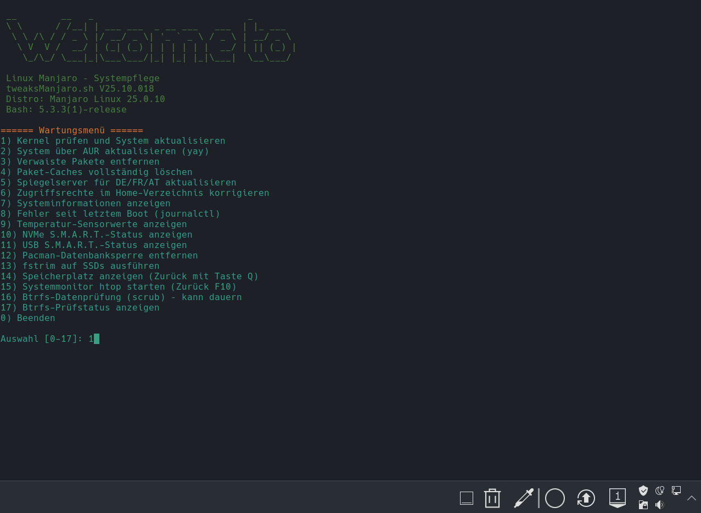The height and width of the screenshot is (513, 701).
Task: Click the Systemmonitor htop starten line
Action: coord(129,287)
